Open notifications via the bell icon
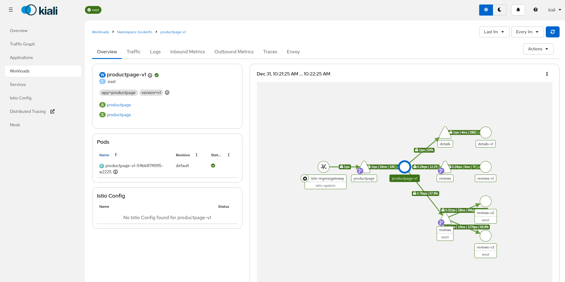This screenshot has height=282, width=565. tap(518, 10)
